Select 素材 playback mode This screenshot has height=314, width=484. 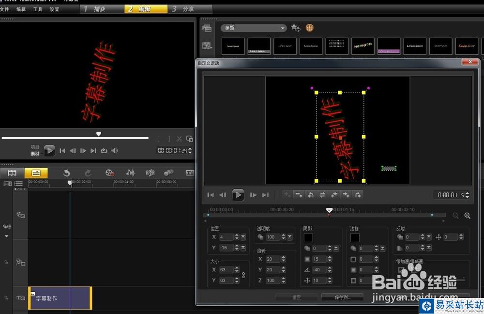35,154
